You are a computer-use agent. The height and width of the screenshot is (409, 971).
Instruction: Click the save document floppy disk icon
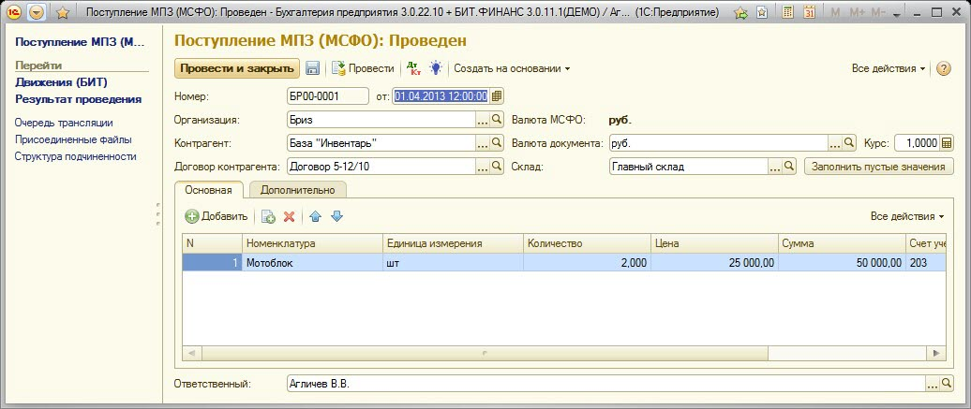tap(313, 68)
